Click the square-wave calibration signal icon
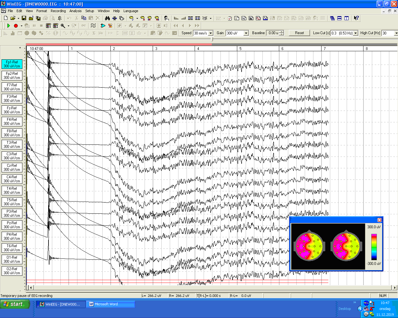Viewport: 398px width, 318px height. 93,26
